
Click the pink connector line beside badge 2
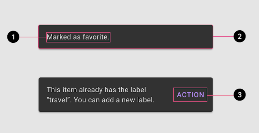pos(223,37)
